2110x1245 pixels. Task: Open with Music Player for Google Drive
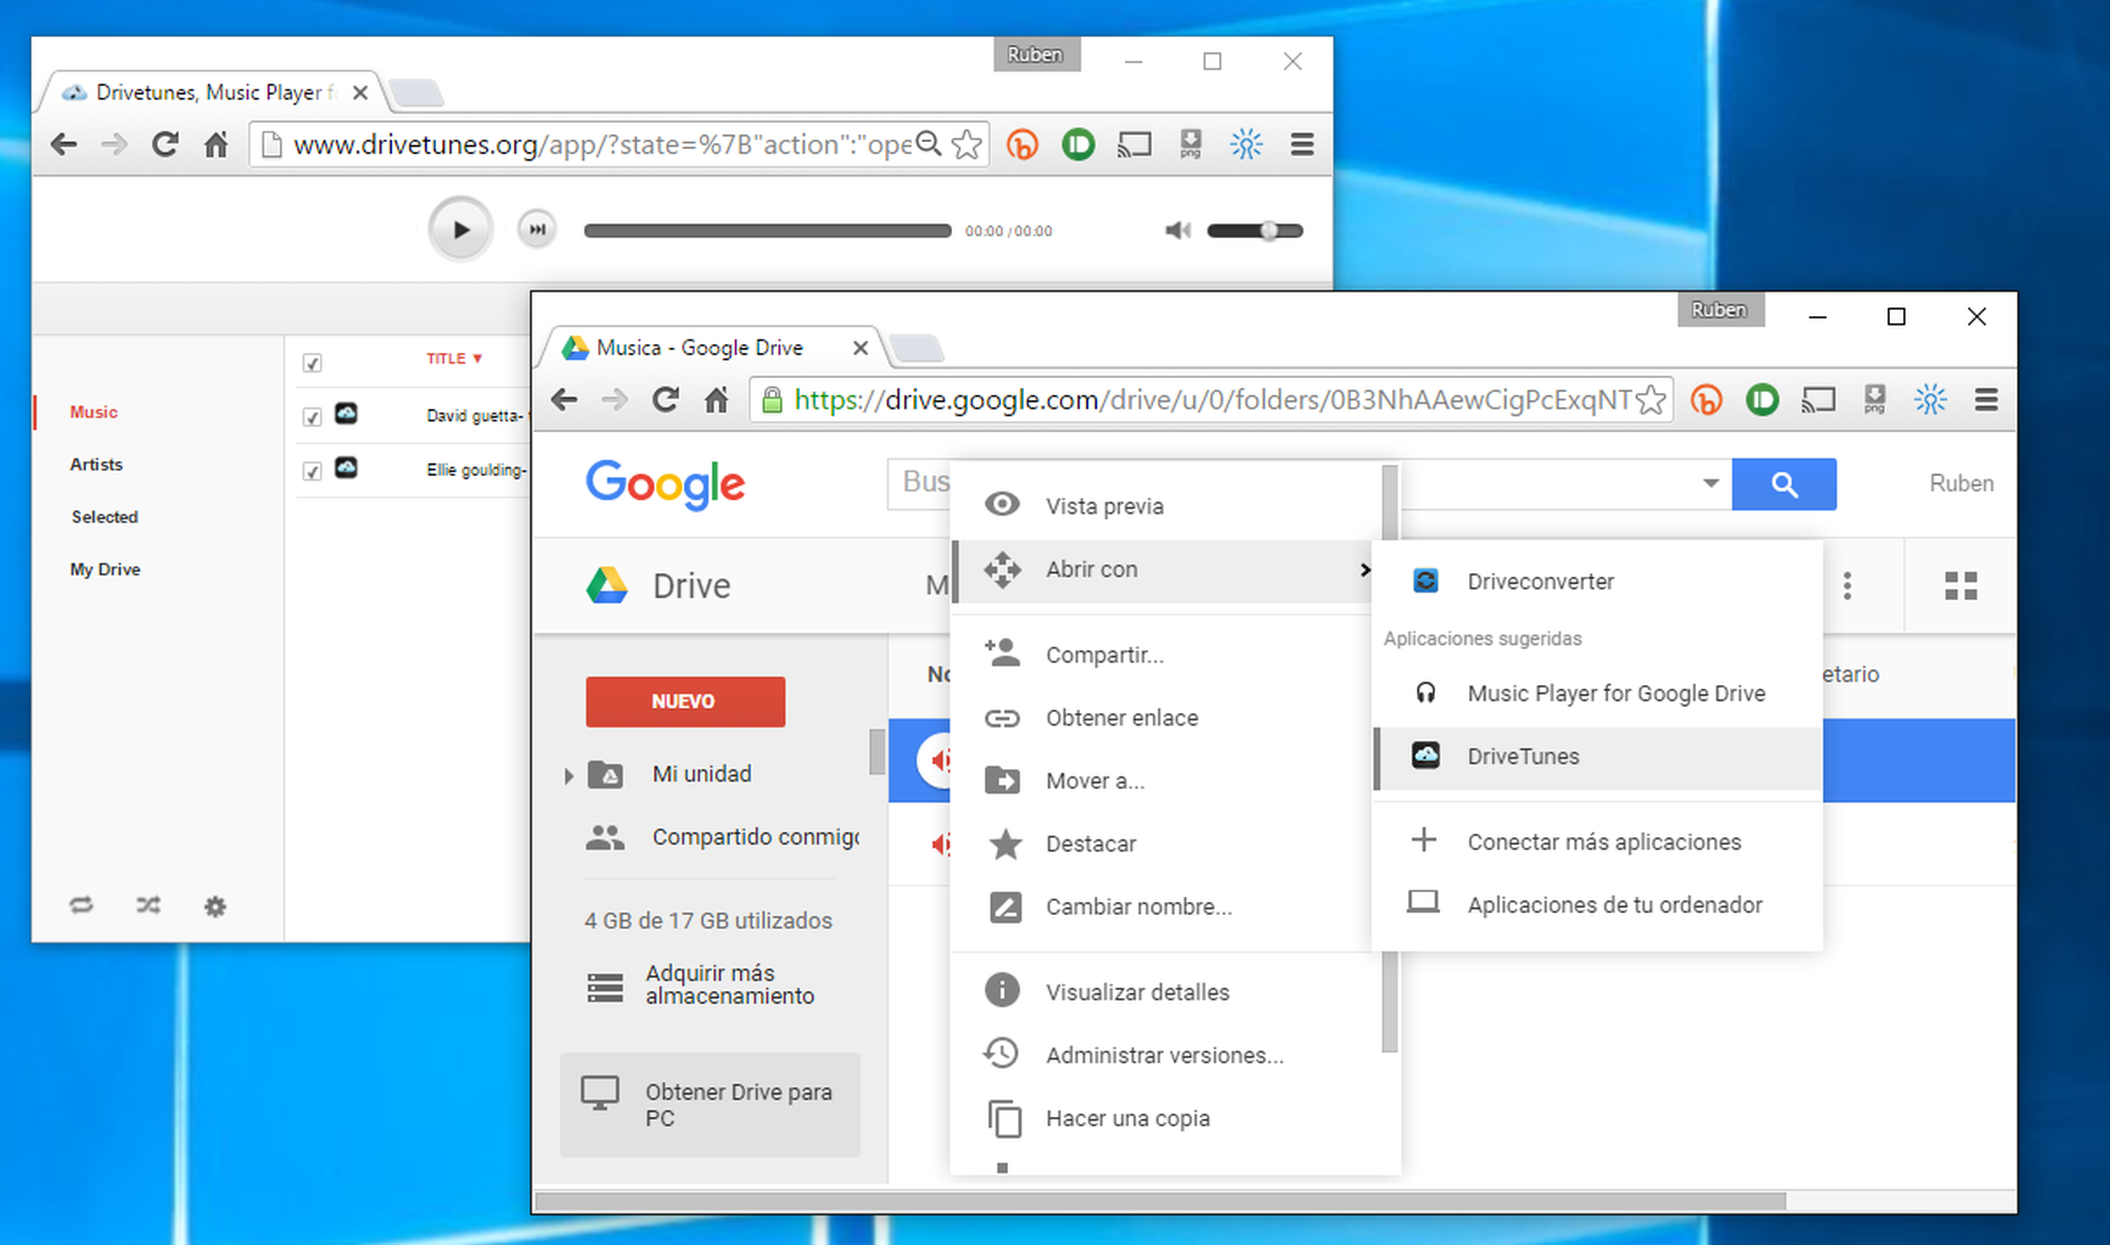(x=1597, y=693)
